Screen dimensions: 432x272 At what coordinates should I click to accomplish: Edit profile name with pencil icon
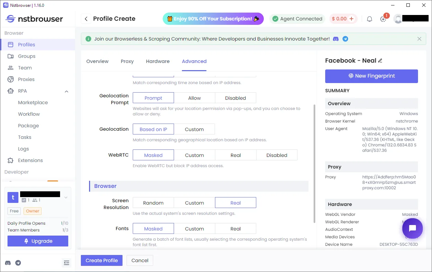380,61
